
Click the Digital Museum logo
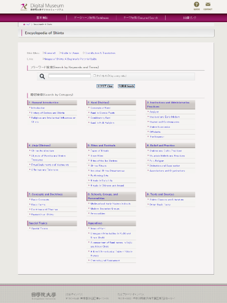[x=42, y=7]
